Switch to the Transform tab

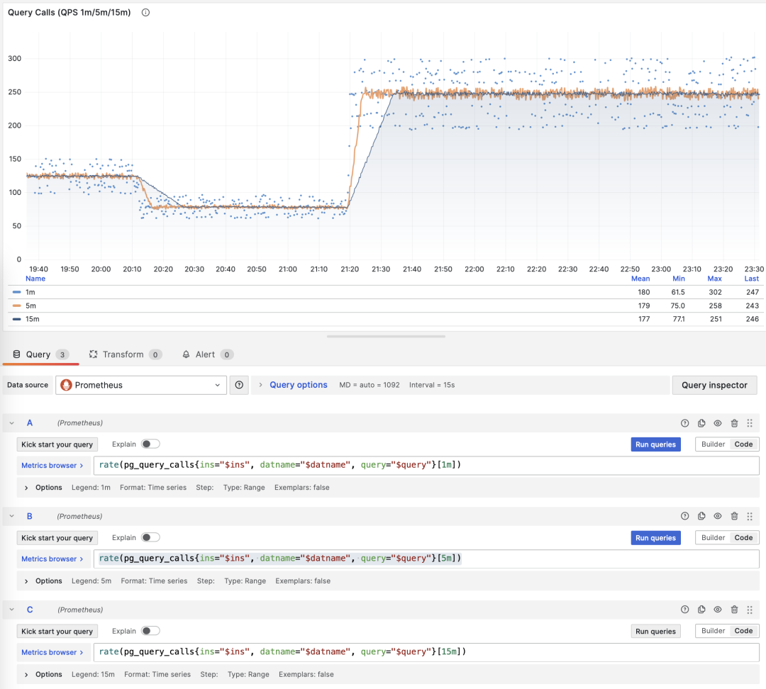point(122,354)
